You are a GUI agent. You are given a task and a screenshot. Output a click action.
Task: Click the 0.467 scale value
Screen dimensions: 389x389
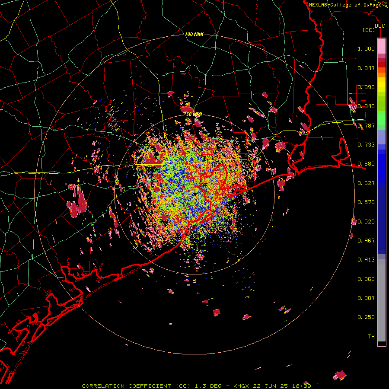pyautogui.click(x=366, y=241)
